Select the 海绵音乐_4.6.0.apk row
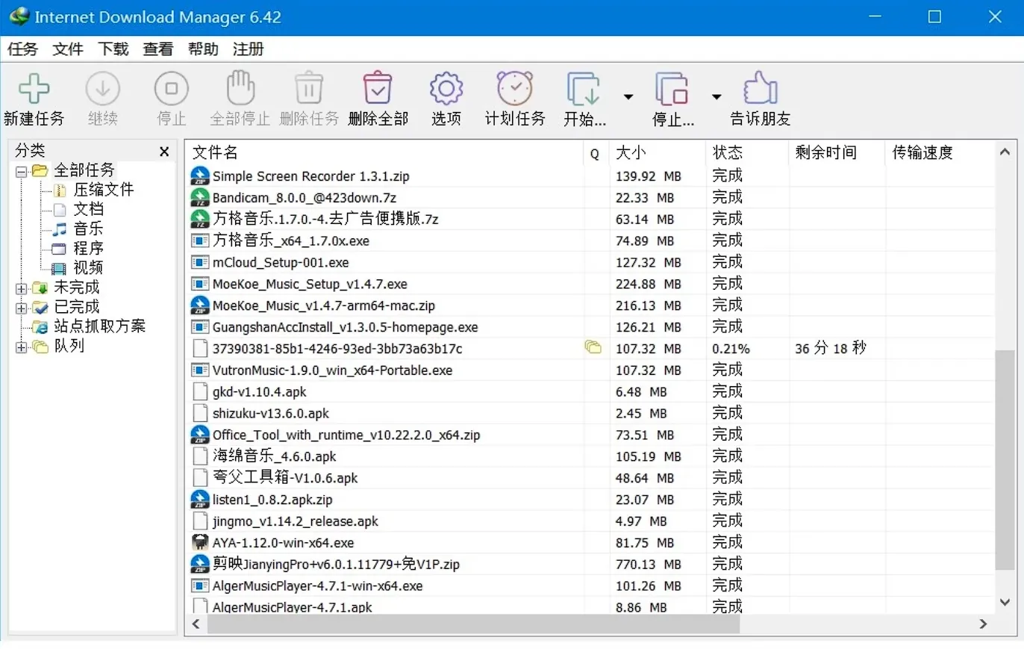The image size is (1024, 649). [590, 456]
